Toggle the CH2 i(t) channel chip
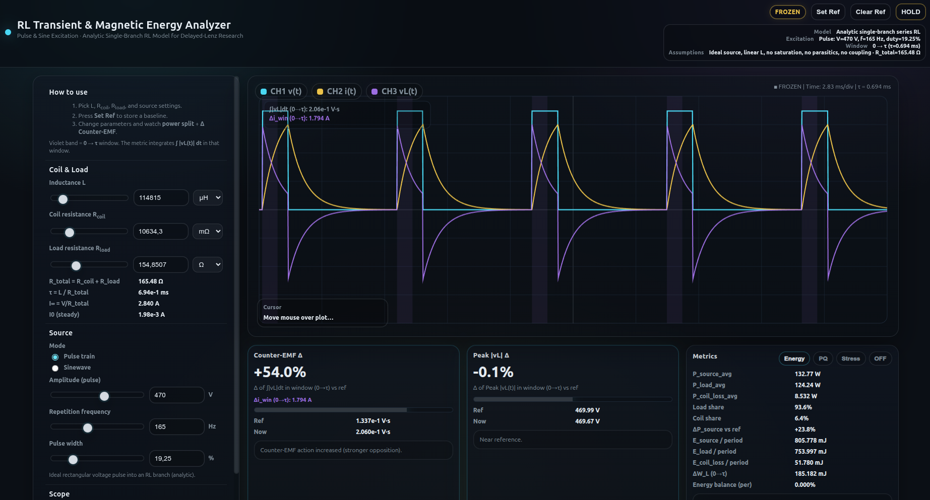The width and height of the screenshot is (930, 500). (x=337, y=91)
